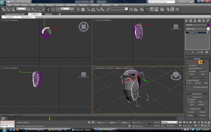Click the time slider frame handle
211x132 pixels.
click(x=12, y=115)
